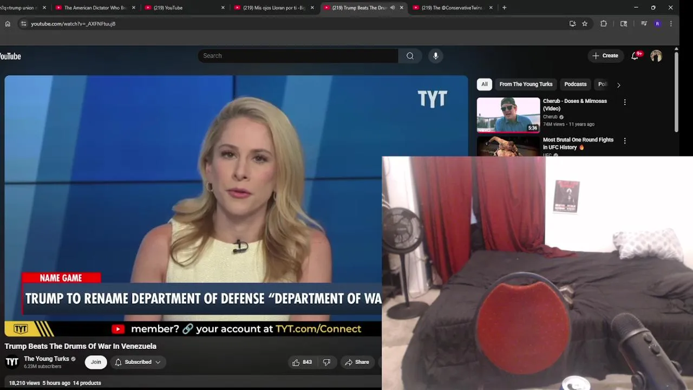
Task: Activate voice search microphone icon
Action: [x=435, y=56]
